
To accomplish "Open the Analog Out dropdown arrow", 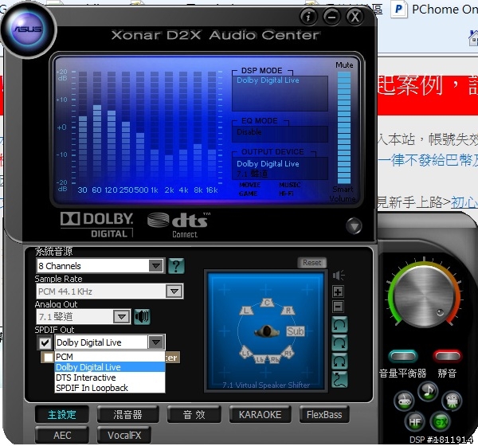I will point(121,317).
